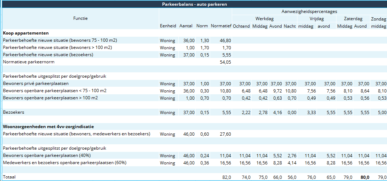Click the 0,60 norm cell
This screenshot has width=387, height=181.
pos(205,134)
